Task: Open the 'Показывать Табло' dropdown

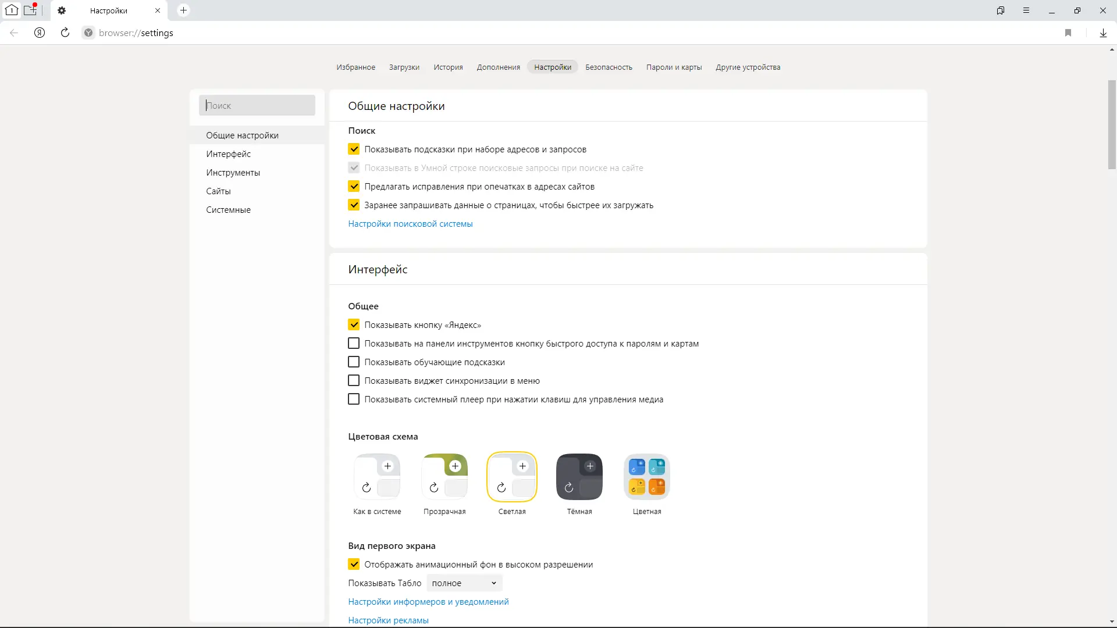Action: (464, 583)
